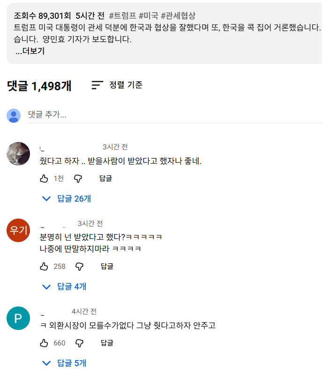Dislike the first comment
The width and height of the screenshot is (332, 377).
tap(78, 179)
